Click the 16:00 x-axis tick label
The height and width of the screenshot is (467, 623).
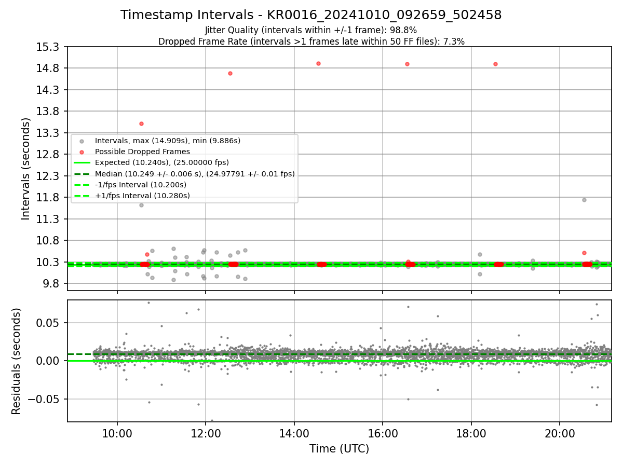pyautogui.click(x=383, y=433)
